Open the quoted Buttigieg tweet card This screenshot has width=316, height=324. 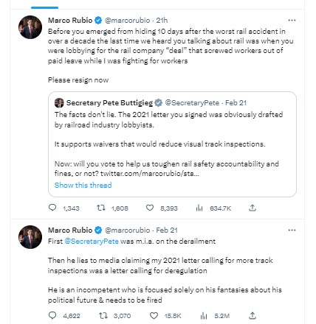pyautogui.click(x=172, y=144)
